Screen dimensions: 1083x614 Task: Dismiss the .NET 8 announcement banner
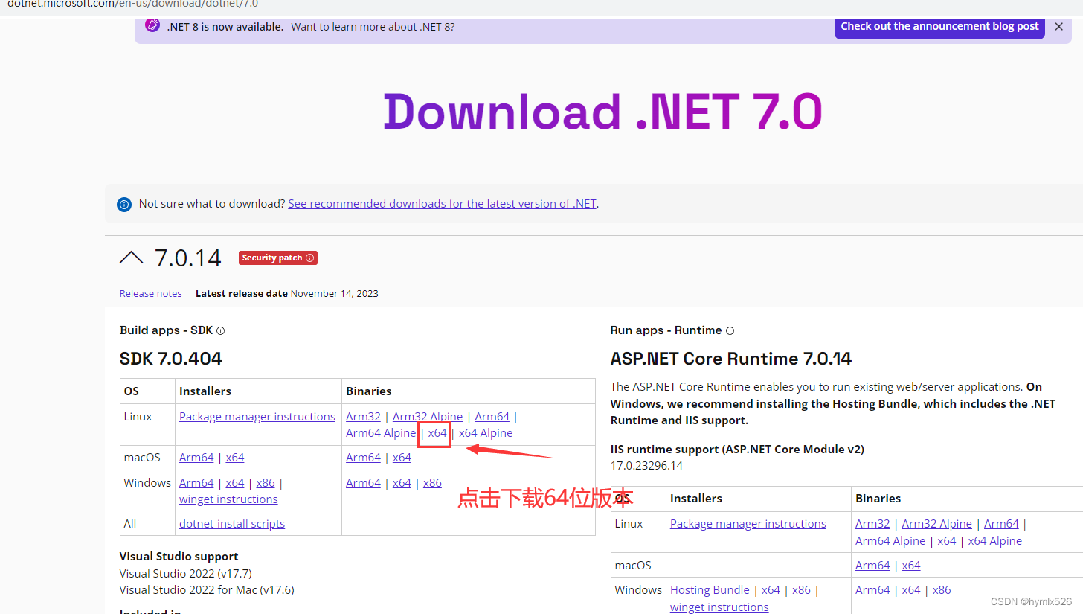click(1058, 27)
